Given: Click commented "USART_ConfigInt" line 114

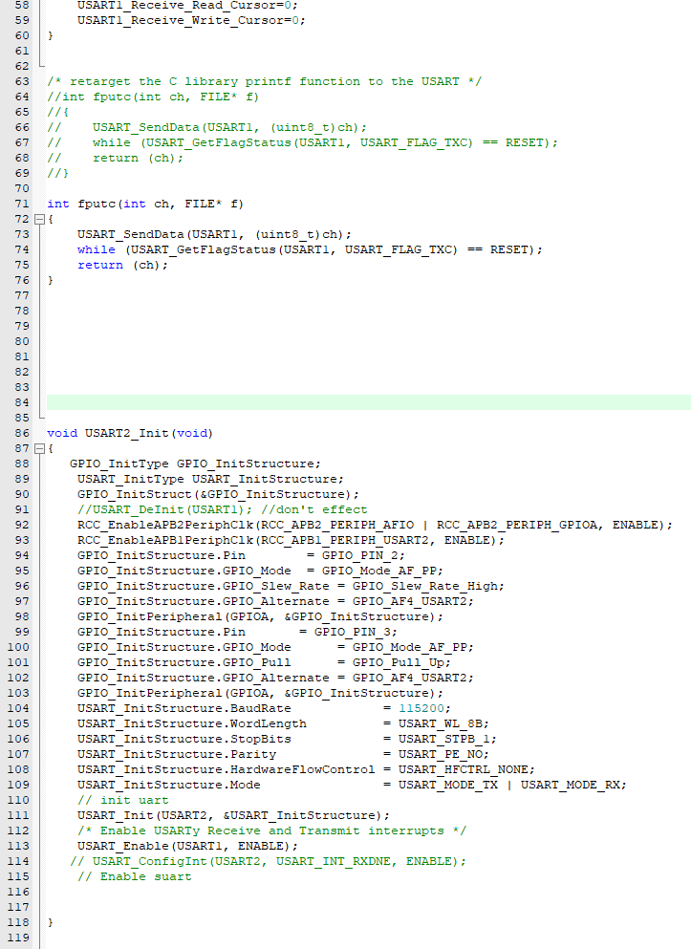Looking at the screenshot, I should (268, 861).
